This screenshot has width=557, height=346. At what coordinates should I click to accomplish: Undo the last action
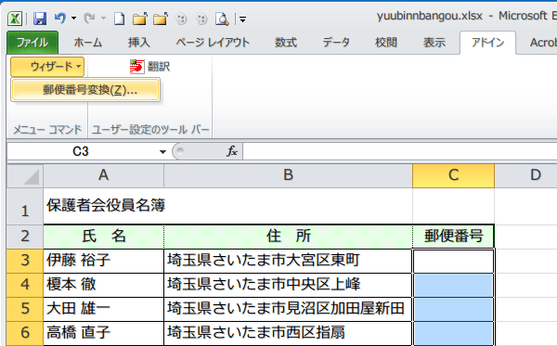(x=60, y=19)
